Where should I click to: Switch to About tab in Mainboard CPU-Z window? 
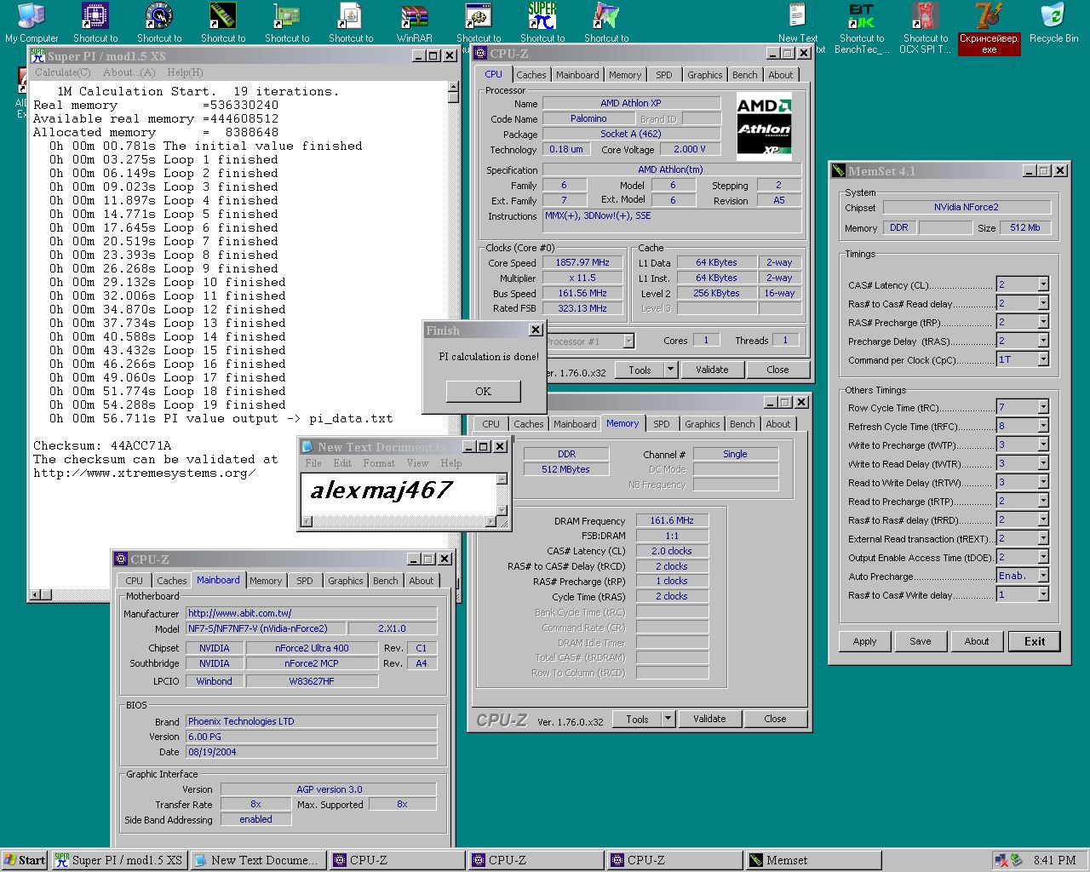(422, 581)
